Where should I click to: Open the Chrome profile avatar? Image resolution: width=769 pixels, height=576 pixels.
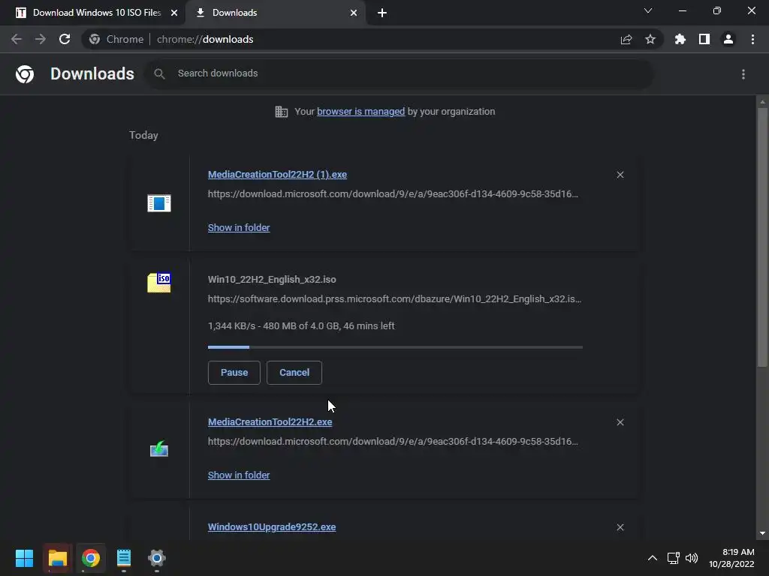(x=728, y=39)
